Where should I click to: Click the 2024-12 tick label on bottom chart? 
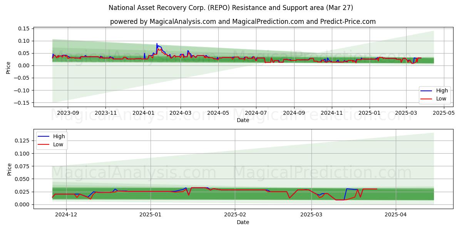coord(66,215)
